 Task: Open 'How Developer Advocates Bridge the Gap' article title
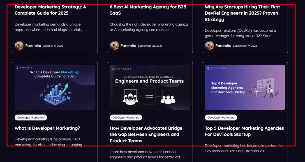pyautogui.click(x=146, y=134)
